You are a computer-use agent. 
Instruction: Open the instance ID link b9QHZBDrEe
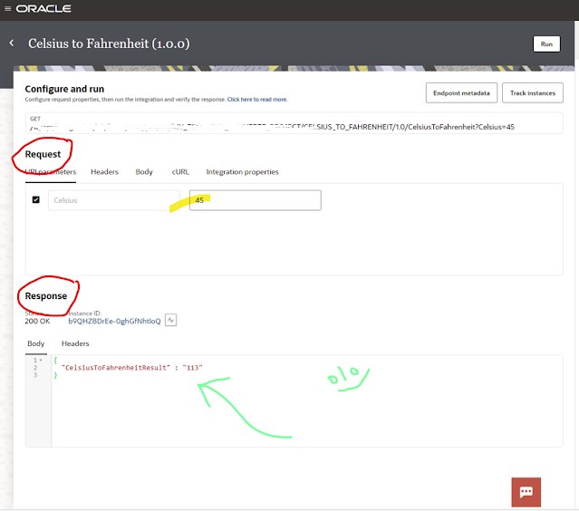[x=114, y=321]
